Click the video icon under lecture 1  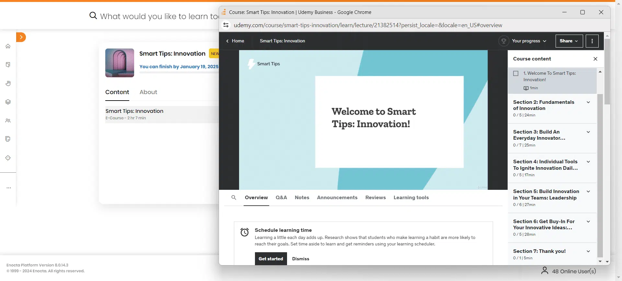[x=526, y=88]
